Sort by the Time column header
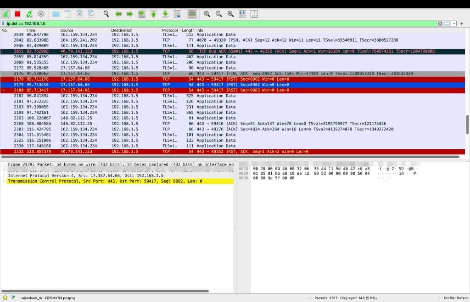This screenshot has width=470, height=302. (42, 30)
